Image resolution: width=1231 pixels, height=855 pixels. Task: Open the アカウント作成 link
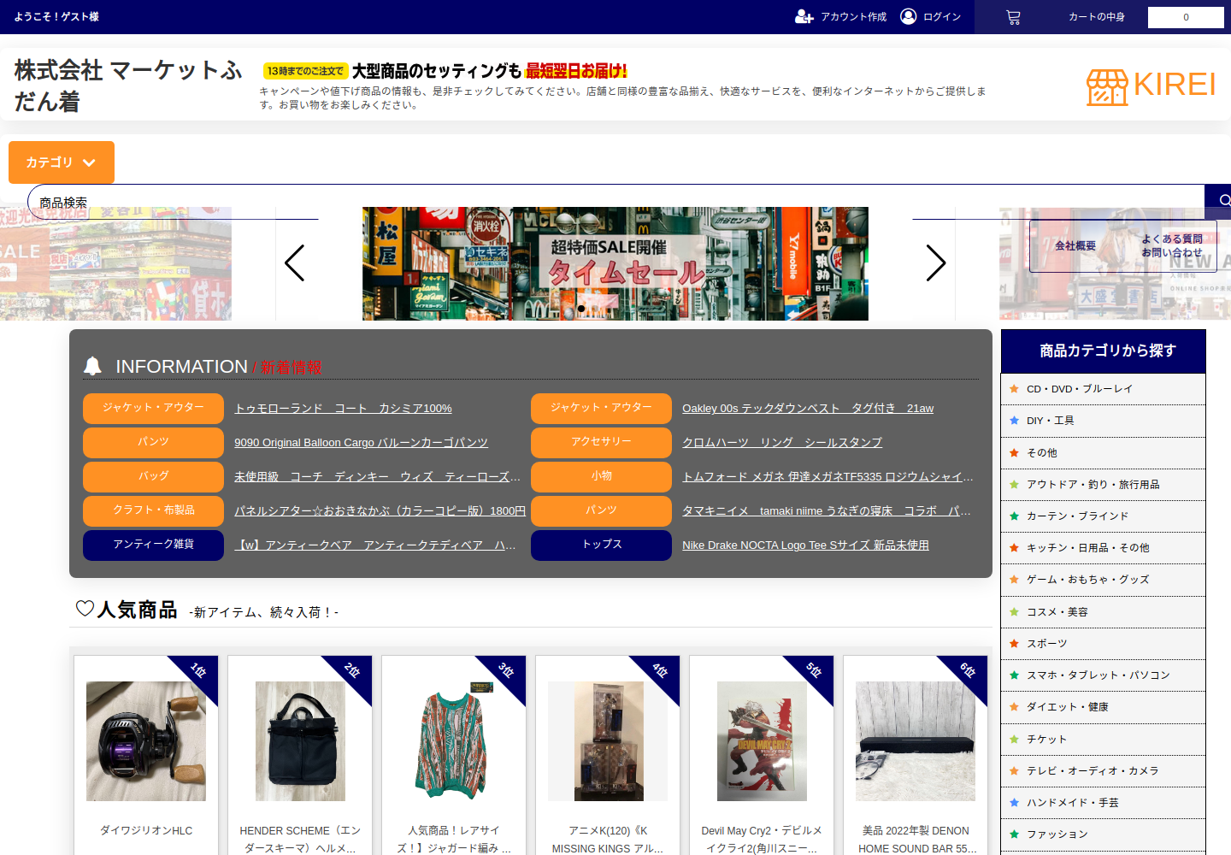click(x=853, y=17)
